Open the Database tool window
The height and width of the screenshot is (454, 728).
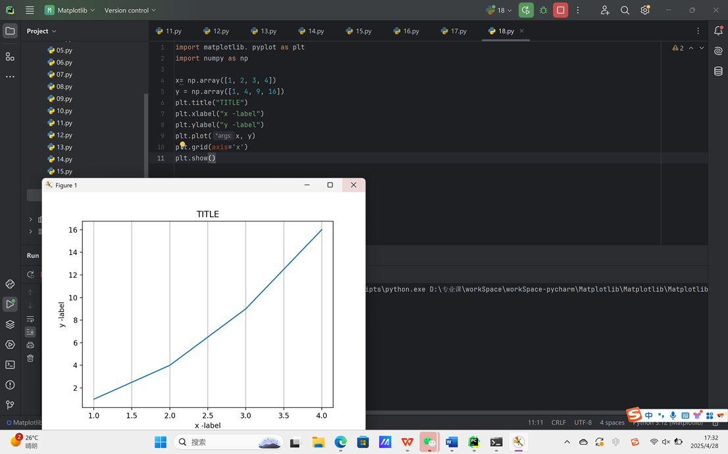(x=718, y=71)
